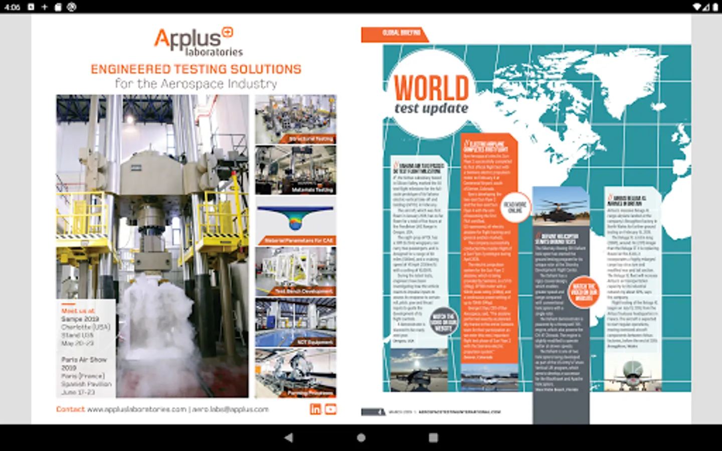
Task: Tap the Painting Processes robot thumbnail
Action: [x=295, y=374]
